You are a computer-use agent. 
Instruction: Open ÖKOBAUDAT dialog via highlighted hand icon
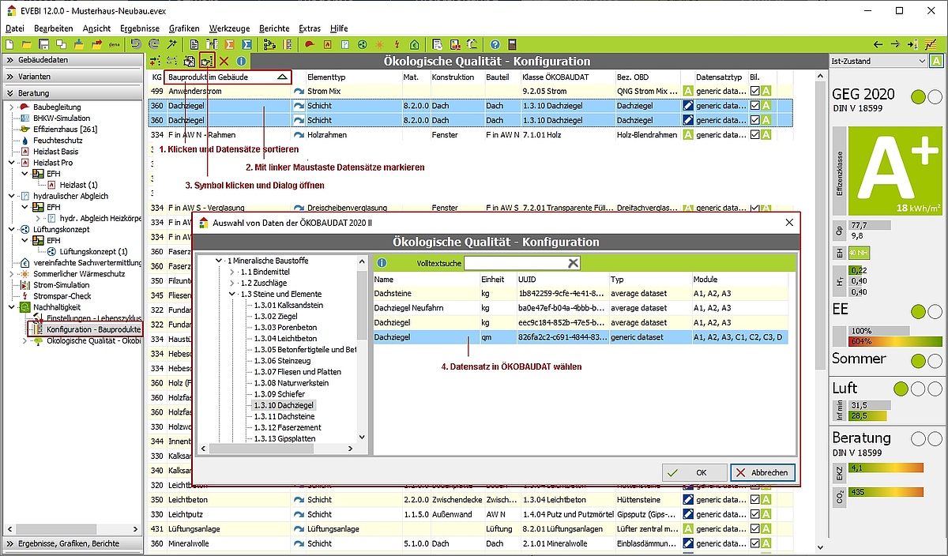[207, 61]
